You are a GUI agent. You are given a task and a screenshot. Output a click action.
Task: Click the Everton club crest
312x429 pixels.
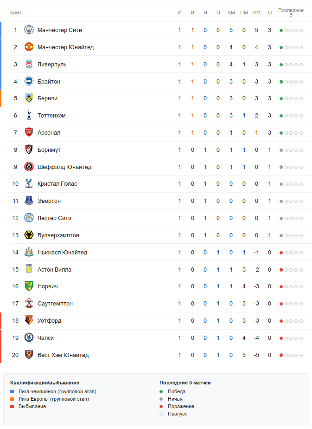coord(29,201)
